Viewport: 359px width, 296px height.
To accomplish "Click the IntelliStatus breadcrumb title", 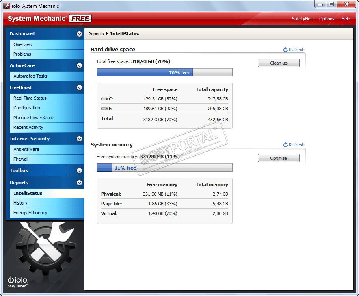I will click(x=125, y=34).
